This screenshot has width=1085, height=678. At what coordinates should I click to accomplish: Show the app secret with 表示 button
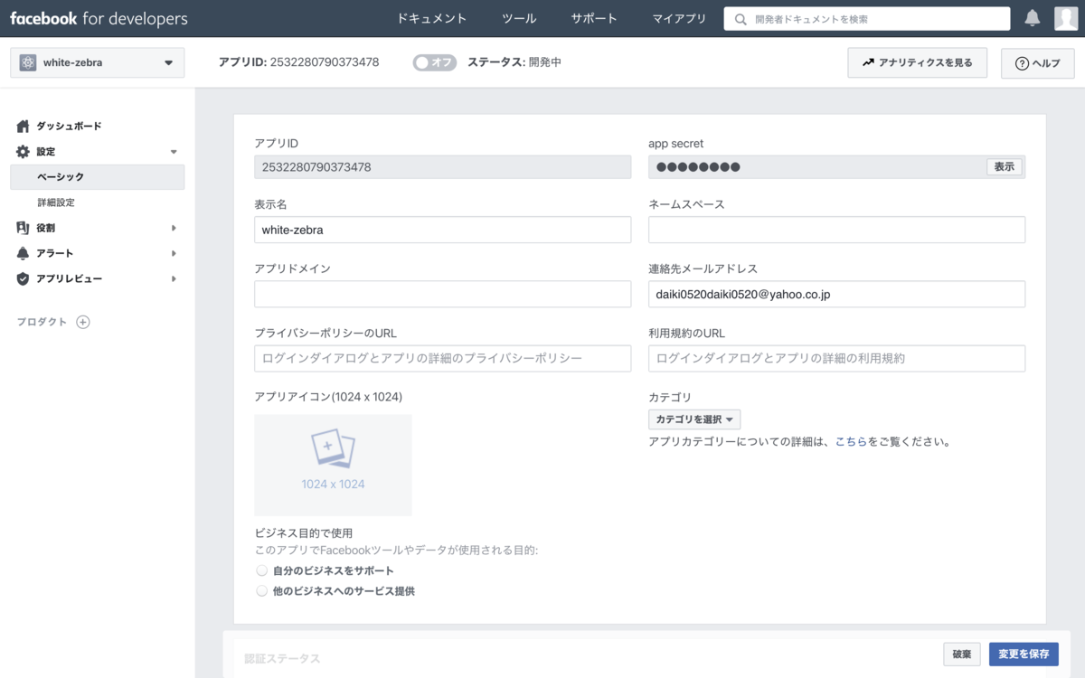coord(1004,167)
